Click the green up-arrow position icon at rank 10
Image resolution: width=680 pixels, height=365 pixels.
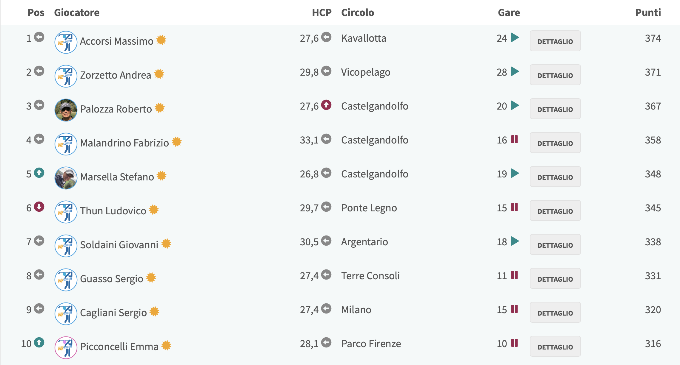[39, 343]
